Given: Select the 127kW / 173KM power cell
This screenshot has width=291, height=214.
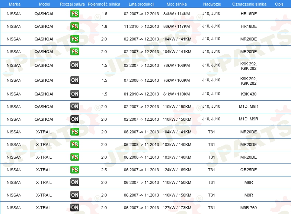Looking at the screenshot, I should pyautogui.click(x=177, y=208).
